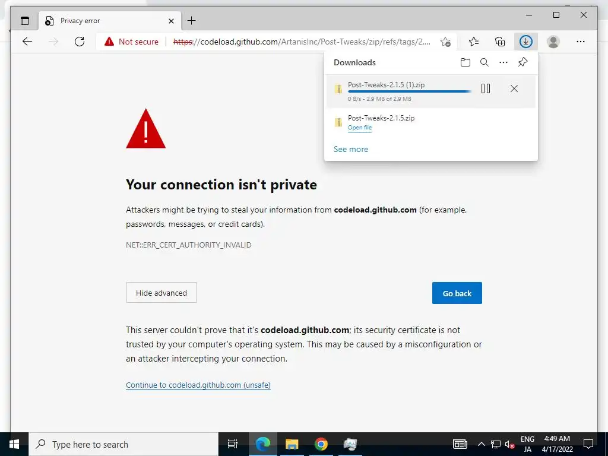Open a new tab with plus button
This screenshot has height=456, width=608.
click(x=192, y=21)
